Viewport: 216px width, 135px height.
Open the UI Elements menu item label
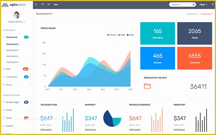12,77
